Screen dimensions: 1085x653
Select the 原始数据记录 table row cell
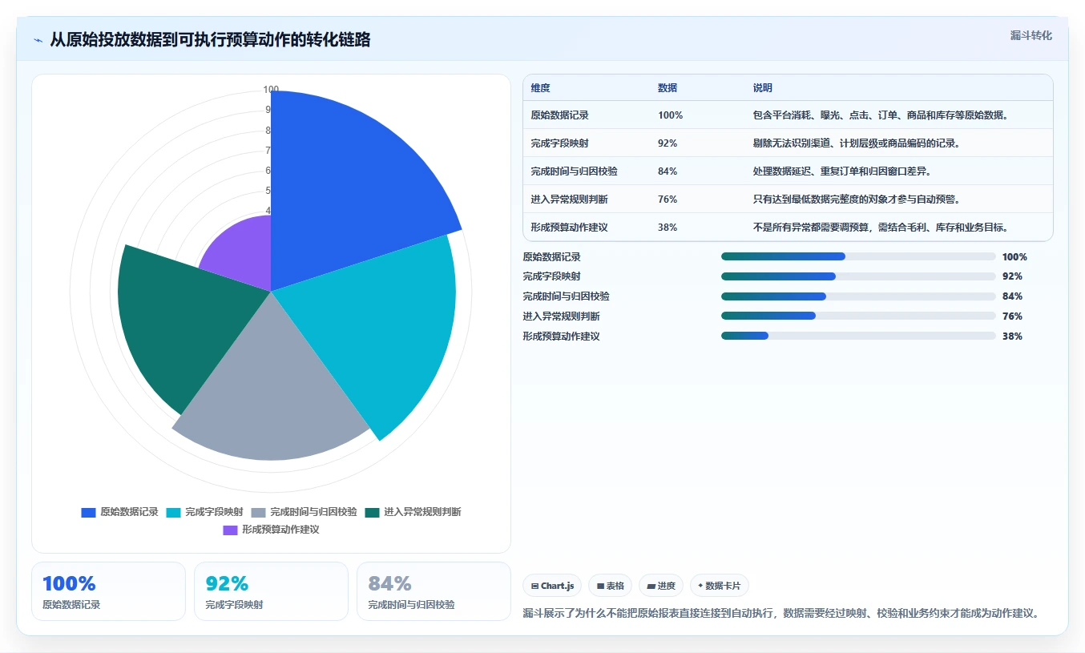[x=559, y=115]
